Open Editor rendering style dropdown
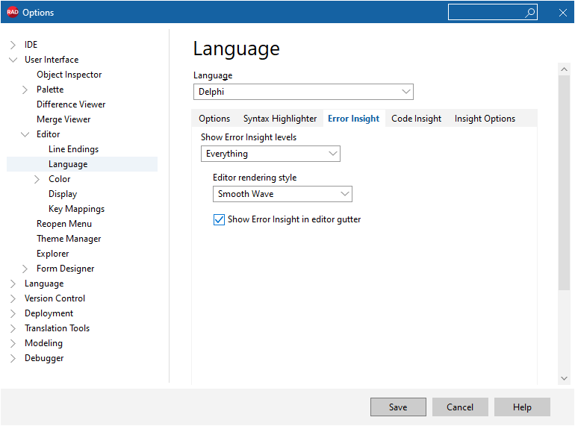Screen dimensions: 575x426 coord(282,194)
